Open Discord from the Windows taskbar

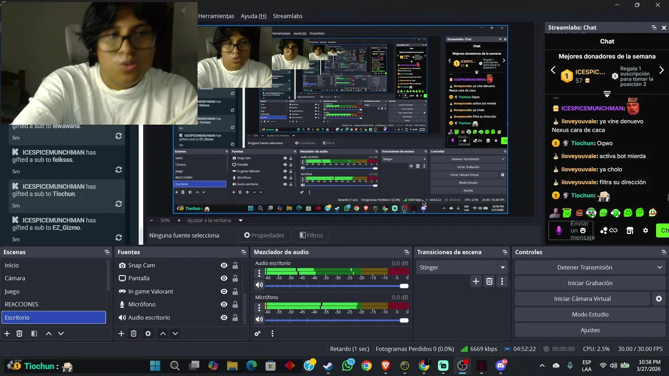click(501, 366)
